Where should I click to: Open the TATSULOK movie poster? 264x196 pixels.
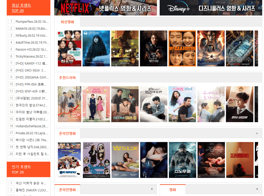pyautogui.click(x=125, y=160)
